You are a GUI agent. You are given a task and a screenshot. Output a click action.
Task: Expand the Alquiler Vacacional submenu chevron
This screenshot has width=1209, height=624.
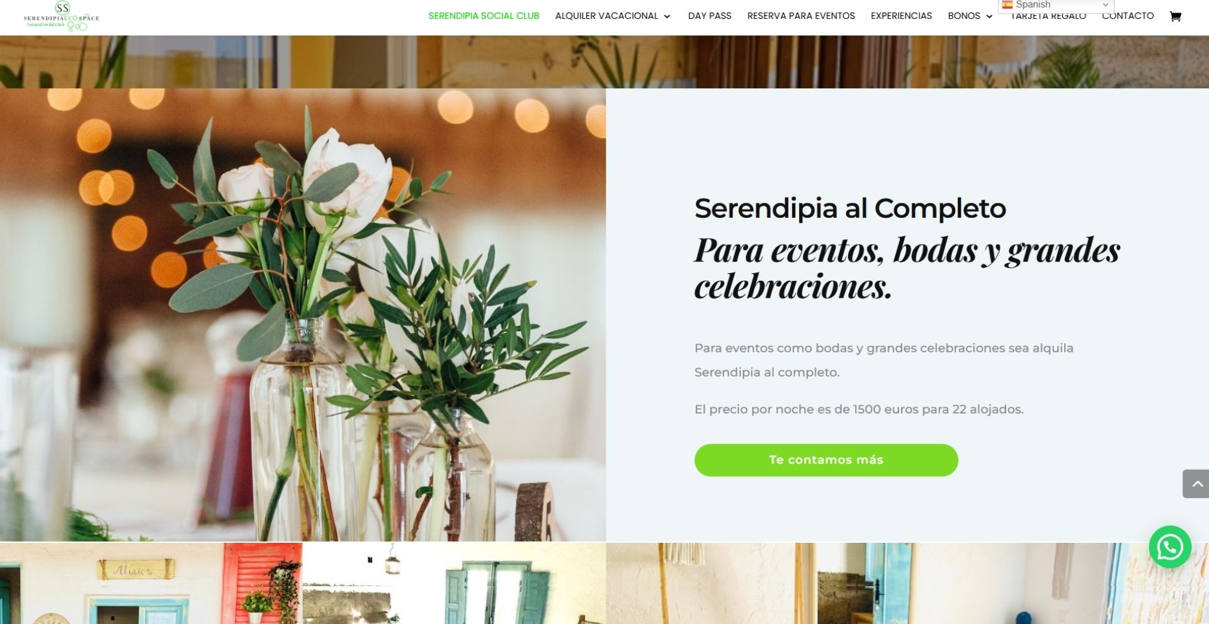coord(667,16)
